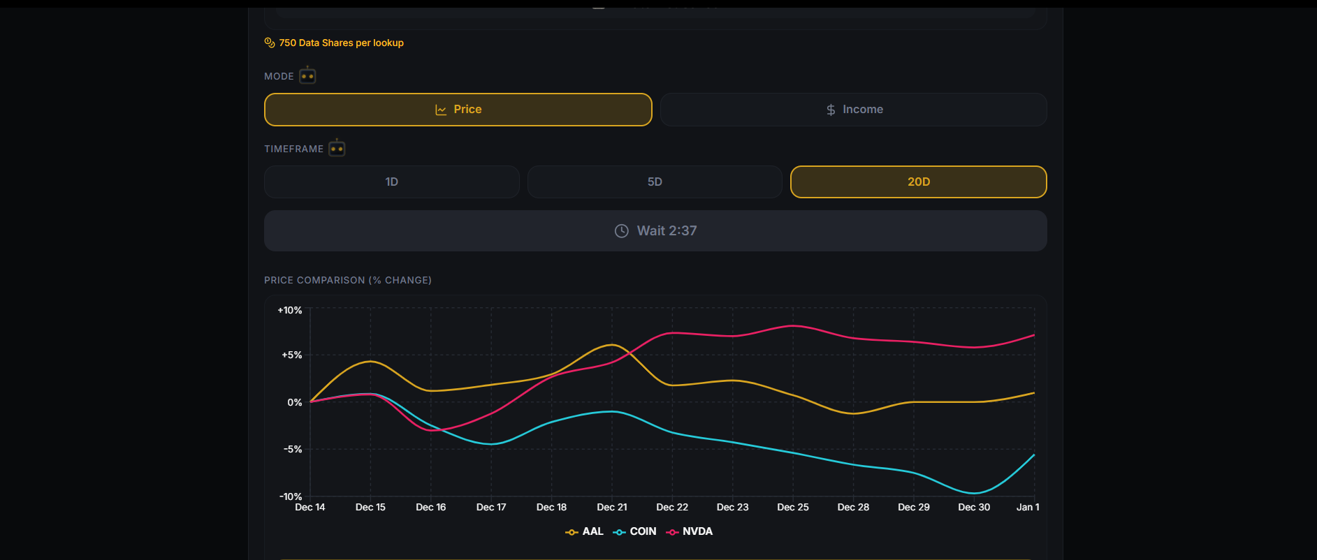Click the dollar sign icon in Income
The width and height of the screenshot is (1317, 560).
831,110
